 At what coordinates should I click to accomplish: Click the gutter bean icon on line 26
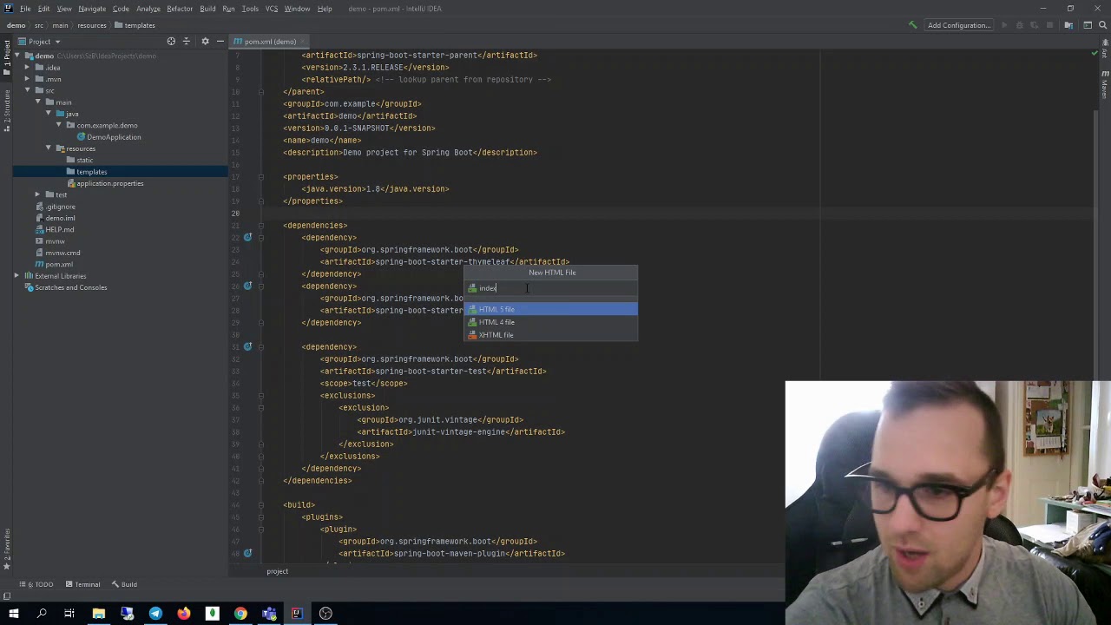click(x=247, y=286)
